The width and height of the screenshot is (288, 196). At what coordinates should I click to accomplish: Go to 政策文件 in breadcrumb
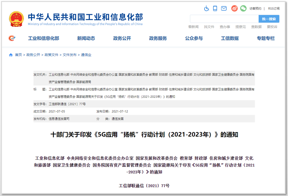51,55
